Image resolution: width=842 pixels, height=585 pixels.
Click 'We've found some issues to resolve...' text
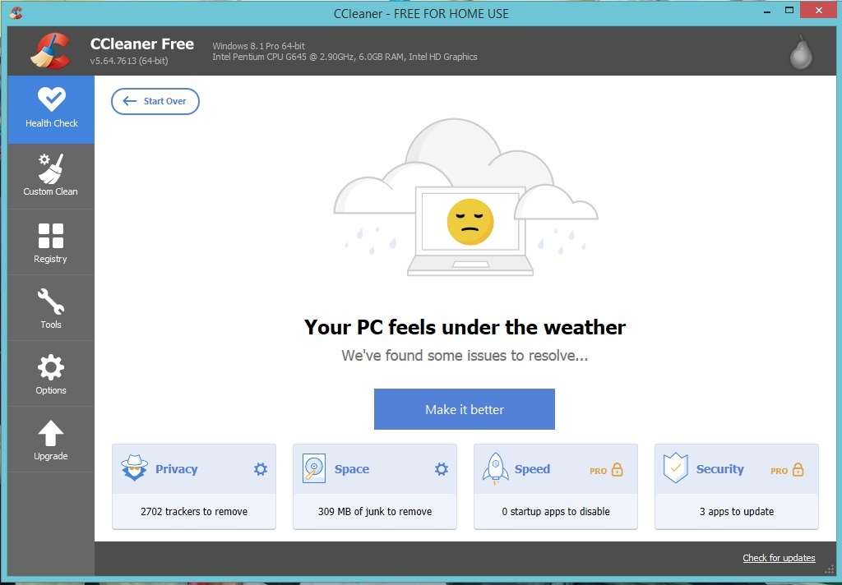click(465, 355)
